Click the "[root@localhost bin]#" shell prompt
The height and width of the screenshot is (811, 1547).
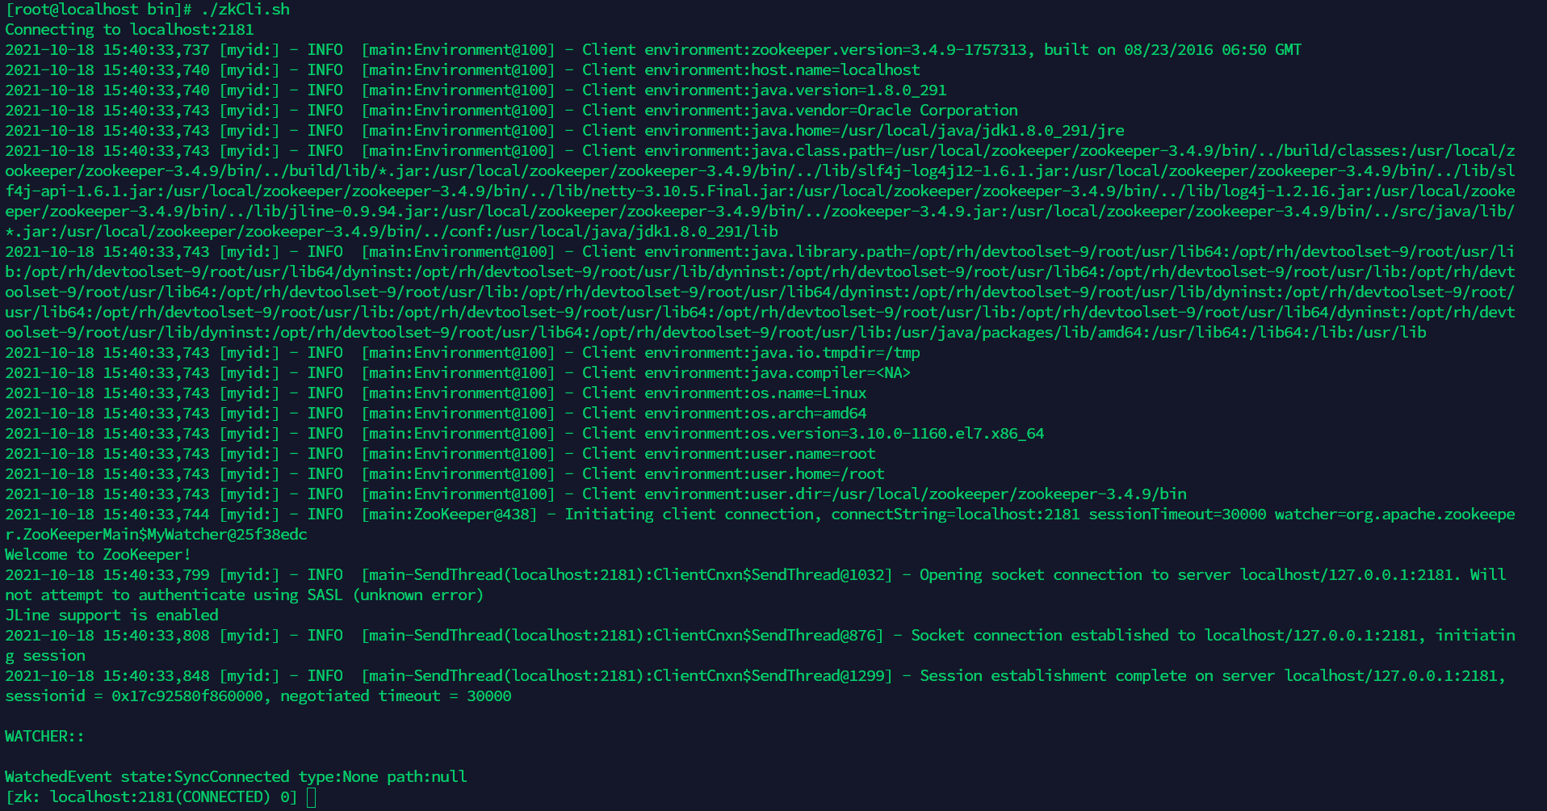tap(99, 10)
